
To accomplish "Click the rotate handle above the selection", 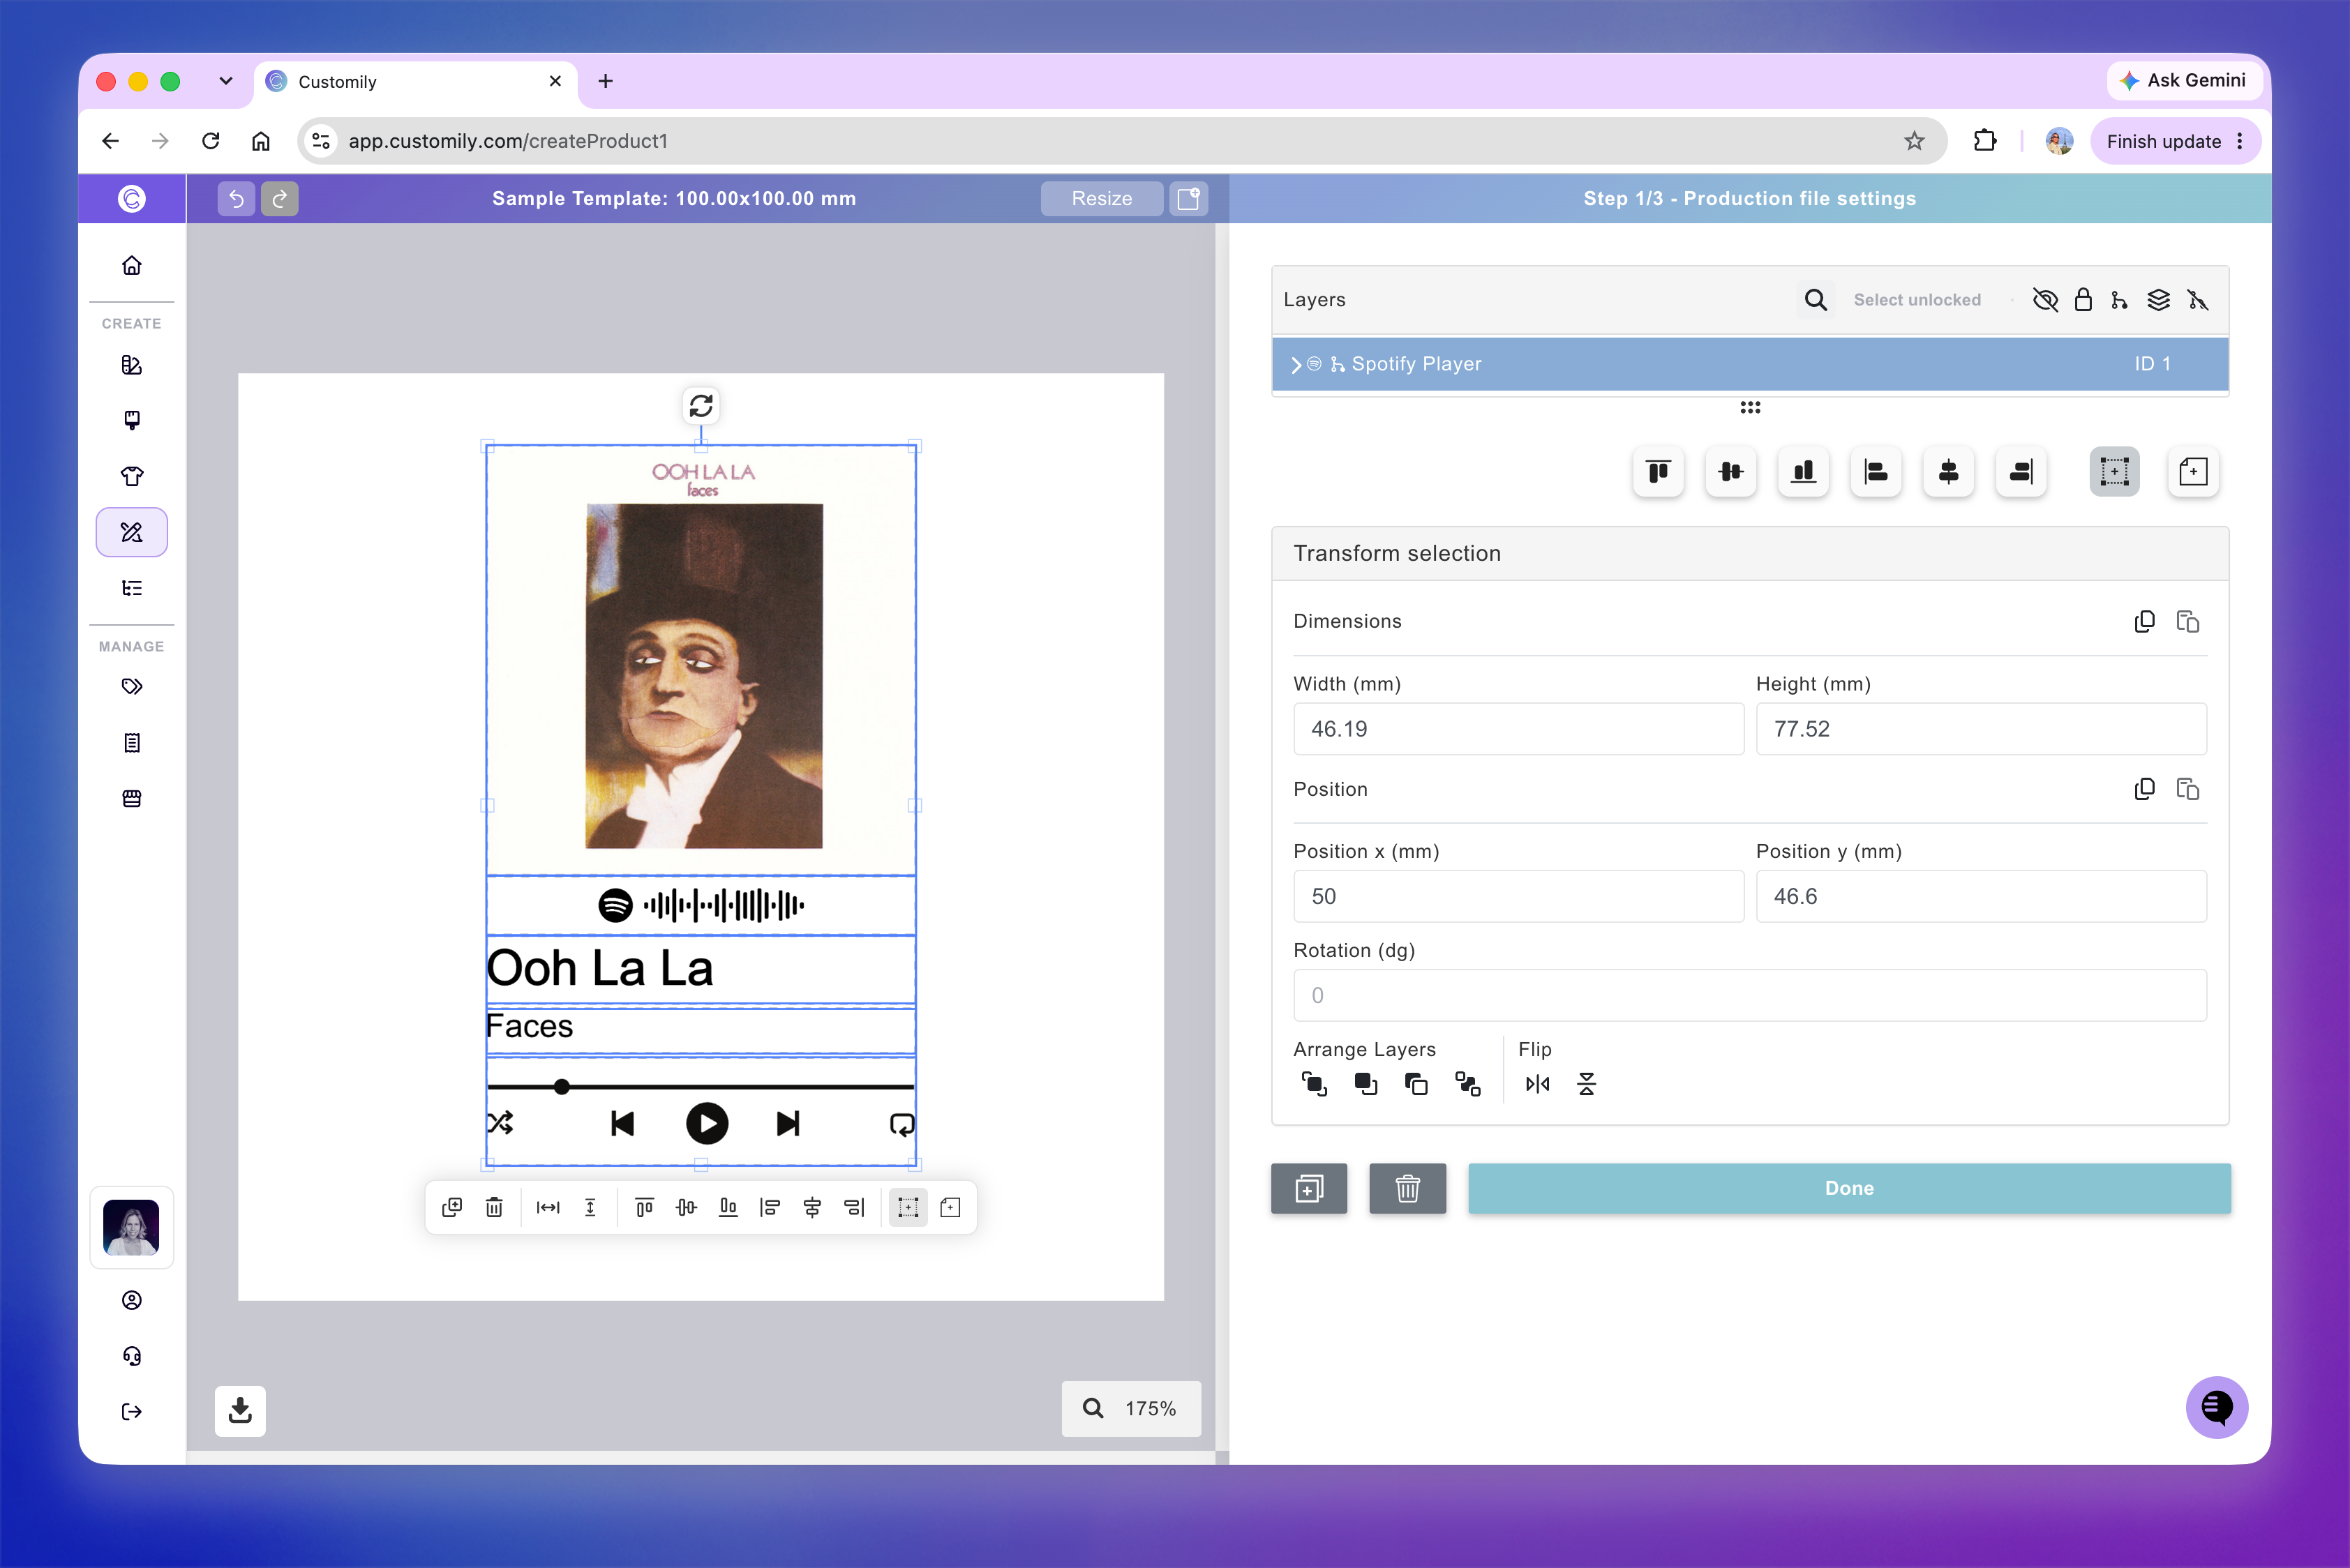I will [701, 405].
